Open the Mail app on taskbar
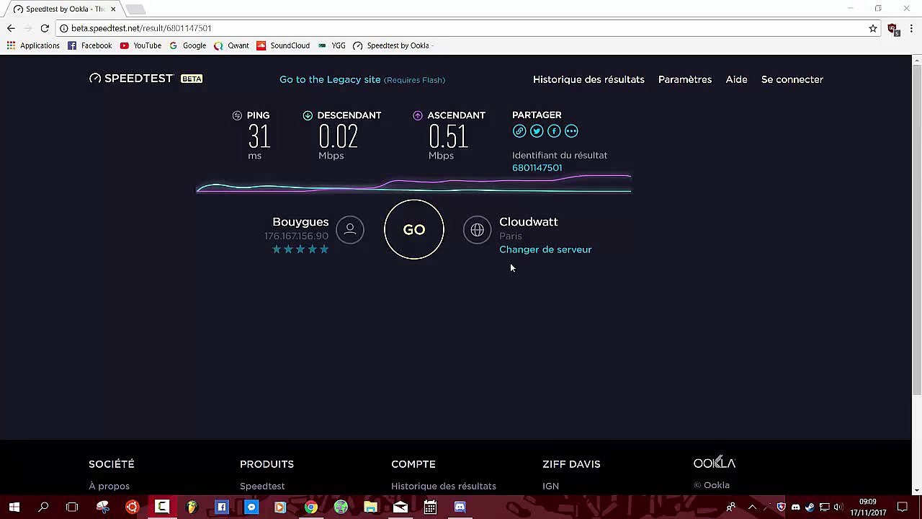922x519 pixels. tap(400, 507)
